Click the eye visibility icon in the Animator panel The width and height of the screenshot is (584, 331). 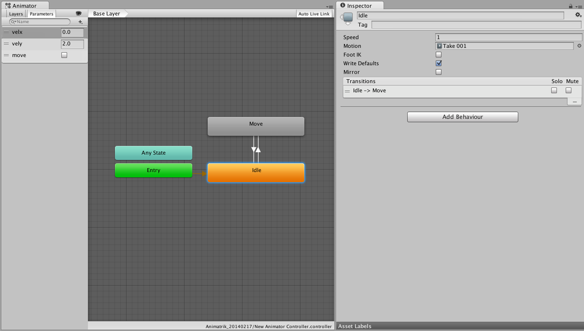[x=79, y=14]
